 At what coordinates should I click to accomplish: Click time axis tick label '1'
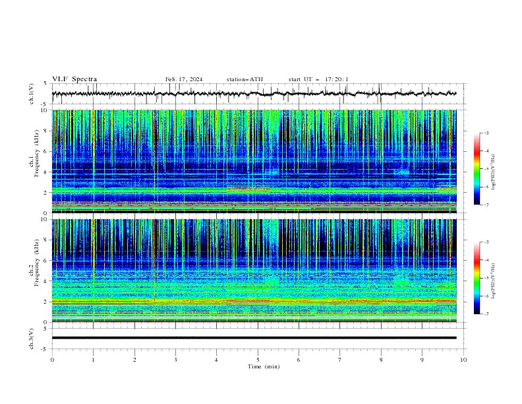point(93,360)
